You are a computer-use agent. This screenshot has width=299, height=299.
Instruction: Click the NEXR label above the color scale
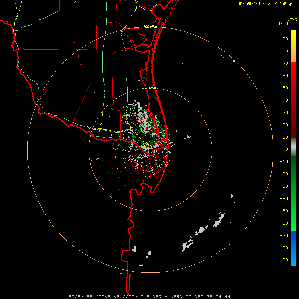(292, 20)
